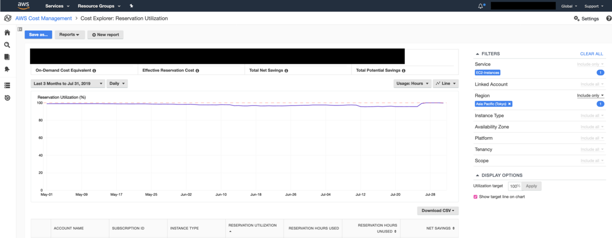Click the AWS Cost Management breadcrumb link
This screenshot has width=612, height=238.
point(43,18)
